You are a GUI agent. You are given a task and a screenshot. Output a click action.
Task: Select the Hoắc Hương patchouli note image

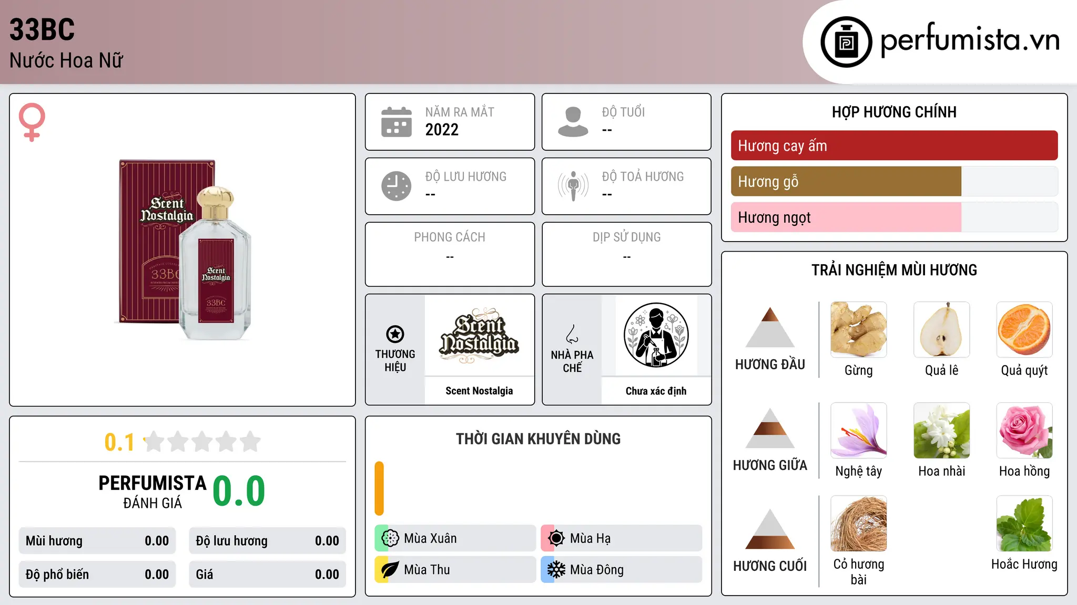[1024, 524]
